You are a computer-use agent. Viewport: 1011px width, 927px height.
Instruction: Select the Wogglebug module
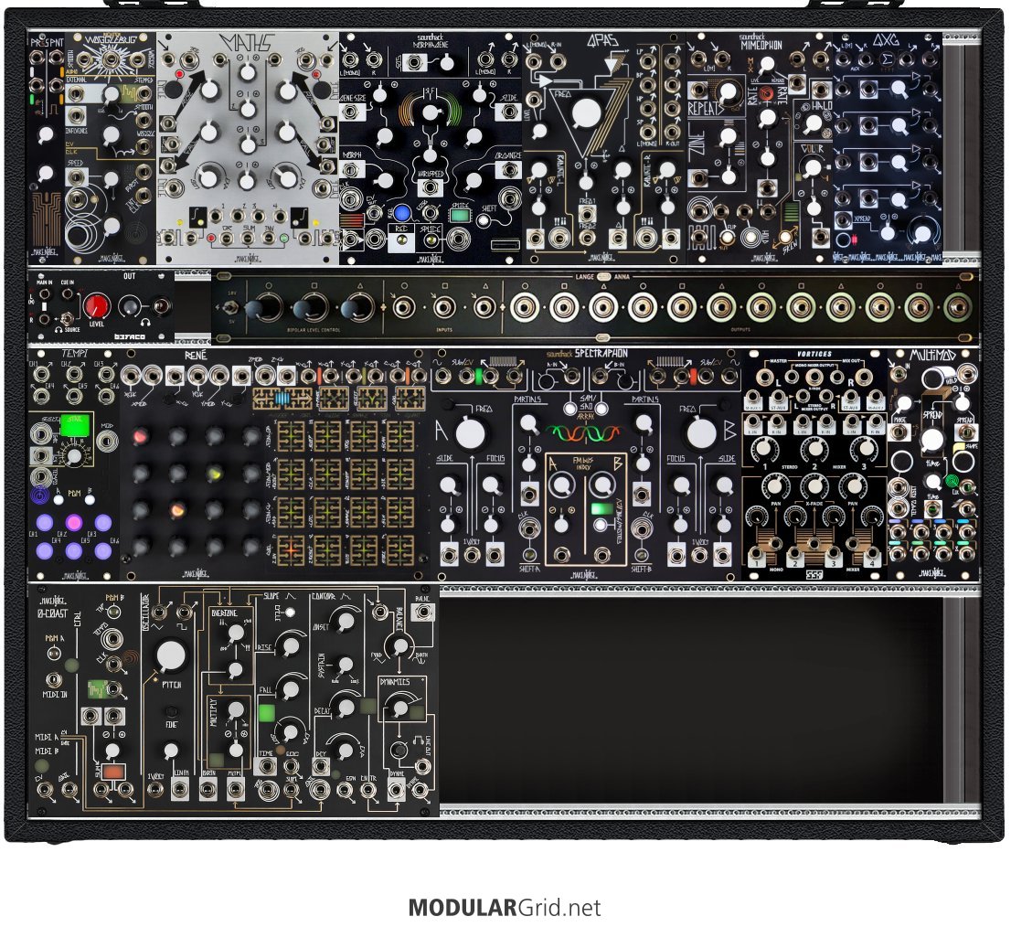[x=111, y=148]
